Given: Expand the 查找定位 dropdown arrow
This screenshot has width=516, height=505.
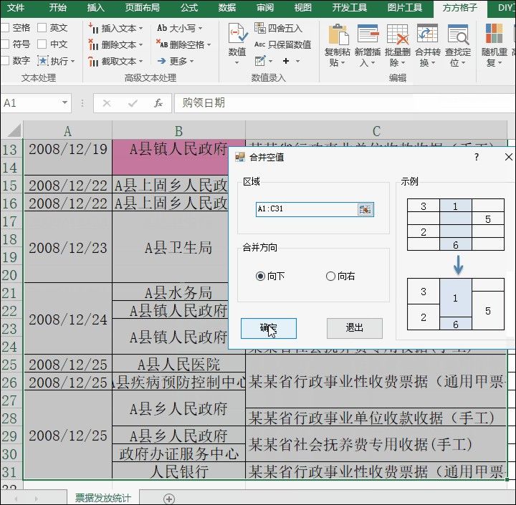Looking at the screenshot, I should (463, 62).
